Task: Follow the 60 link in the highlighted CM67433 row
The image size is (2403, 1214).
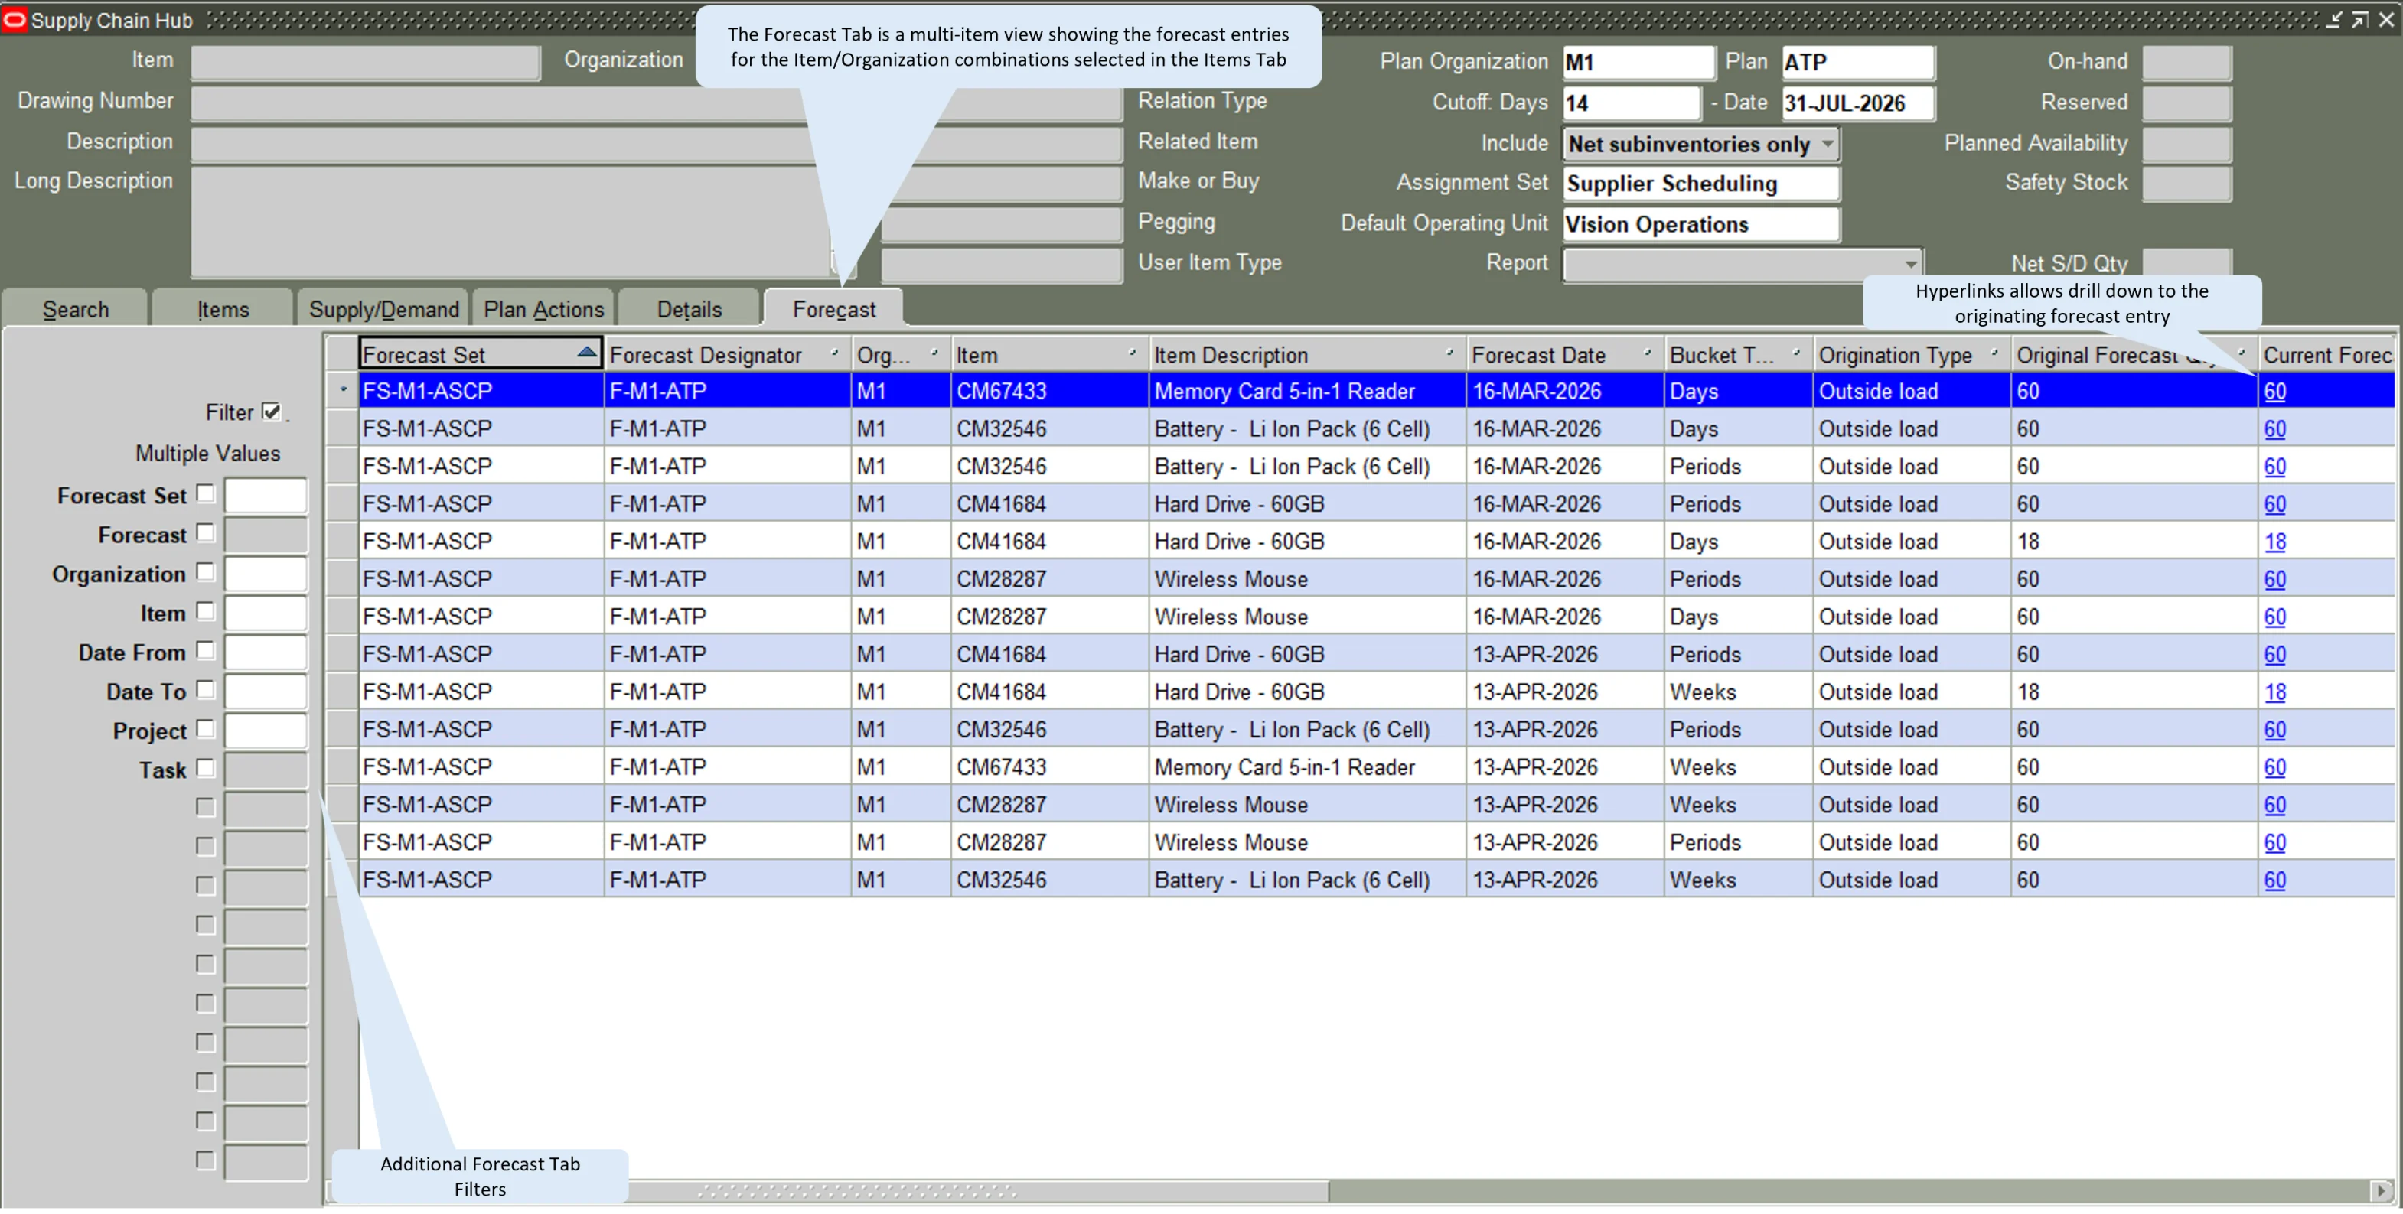Action: 2274,392
